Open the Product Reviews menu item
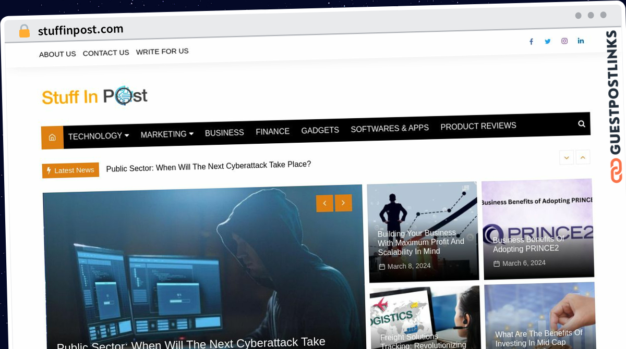 (x=478, y=126)
